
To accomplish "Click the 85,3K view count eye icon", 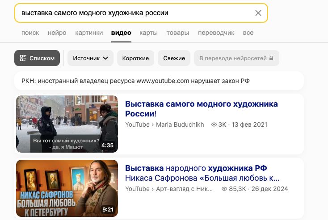I will 224,189.
